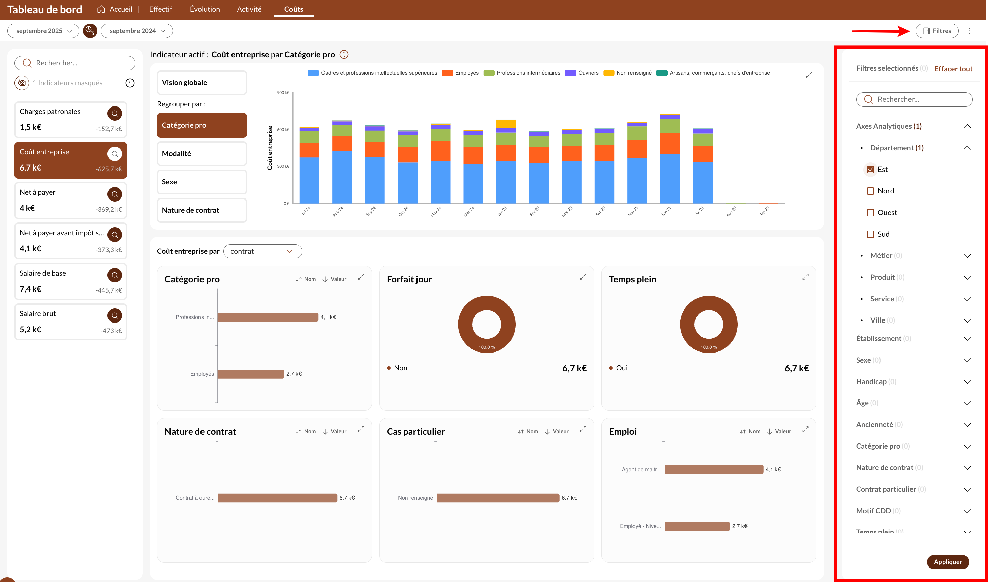Viewport: 988px width, 582px height.
Task: Click magnifier icon on Charges patronales card
Action: point(115,113)
